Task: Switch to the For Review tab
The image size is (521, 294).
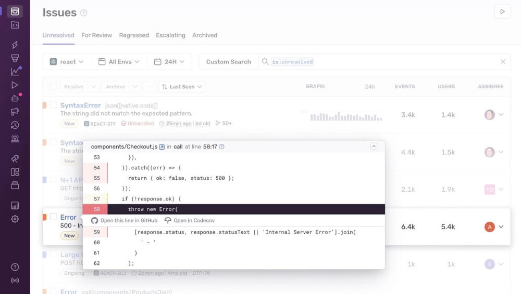Action: tap(97, 35)
